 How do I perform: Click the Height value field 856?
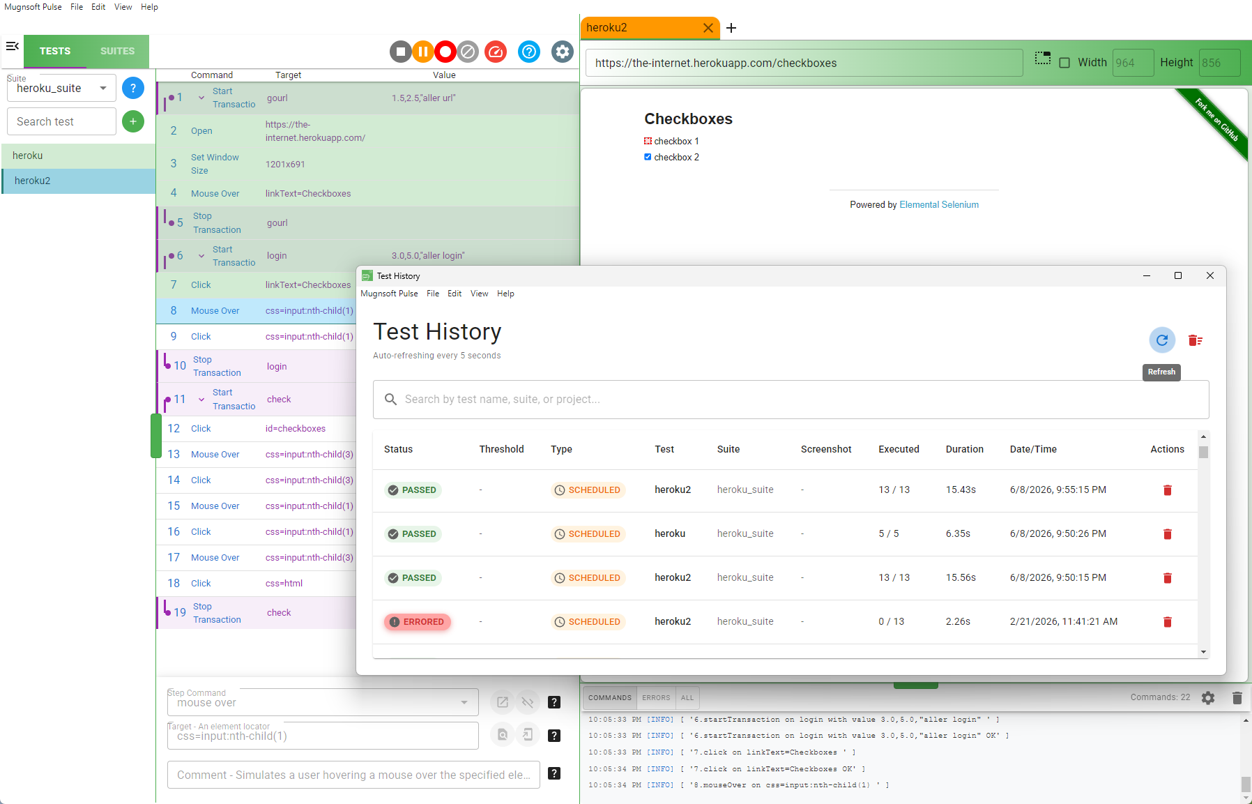pyautogui.click(x=1219, y=63)
